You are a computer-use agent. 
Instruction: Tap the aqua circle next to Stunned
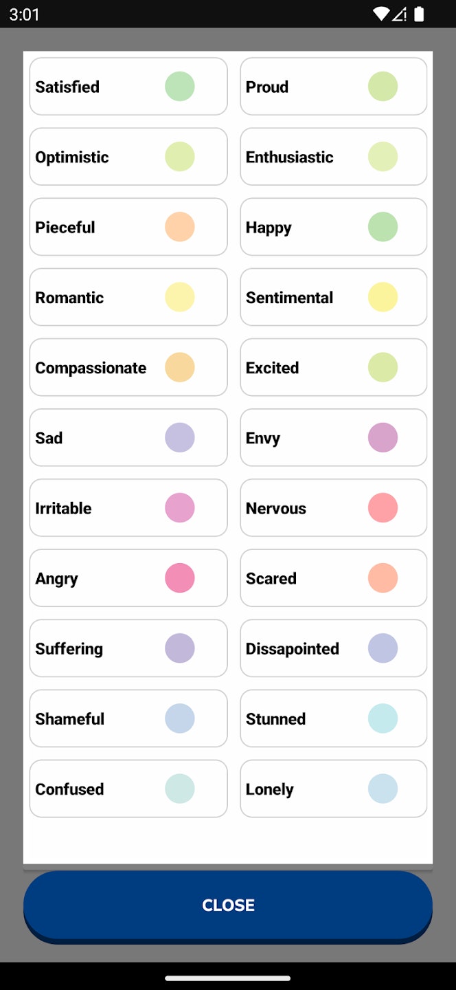click(383, 718)
